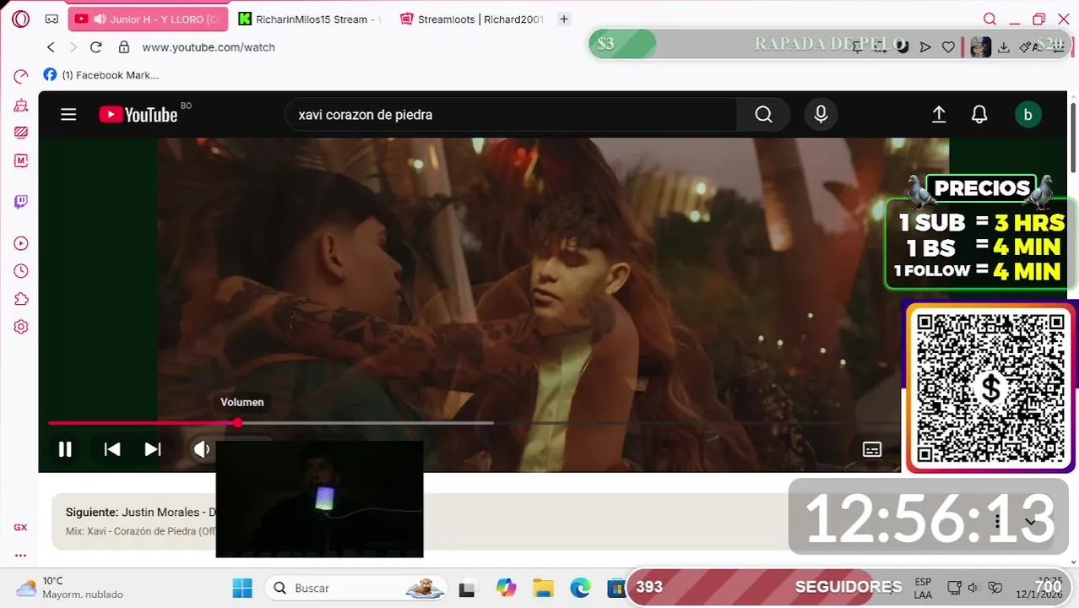Image resolution: width=1079 pixels, height=608 pixels.
Task: Open the Extensions cube in the sidebar
Action: (x=21, y=299)
